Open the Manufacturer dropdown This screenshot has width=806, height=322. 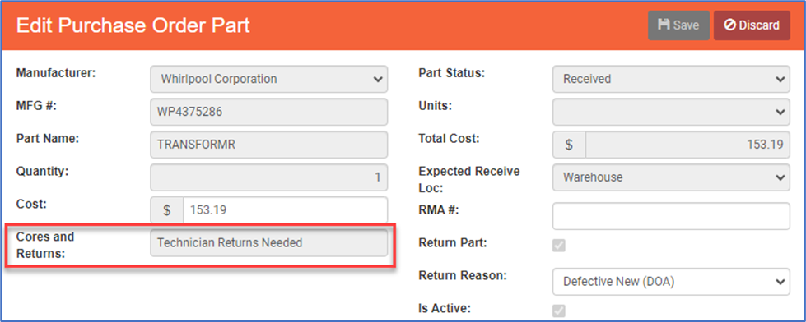tap(269, 79)
